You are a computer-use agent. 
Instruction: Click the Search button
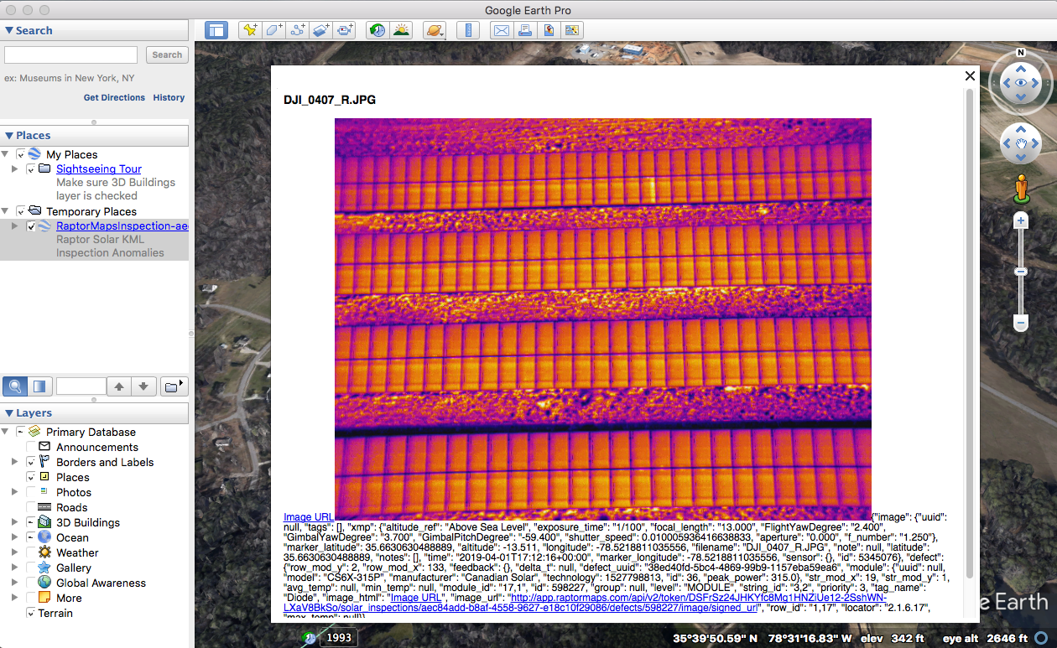pos(167,54)
